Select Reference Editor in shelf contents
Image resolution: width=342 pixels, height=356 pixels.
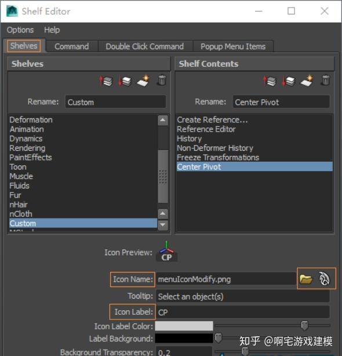coord(254,129)
